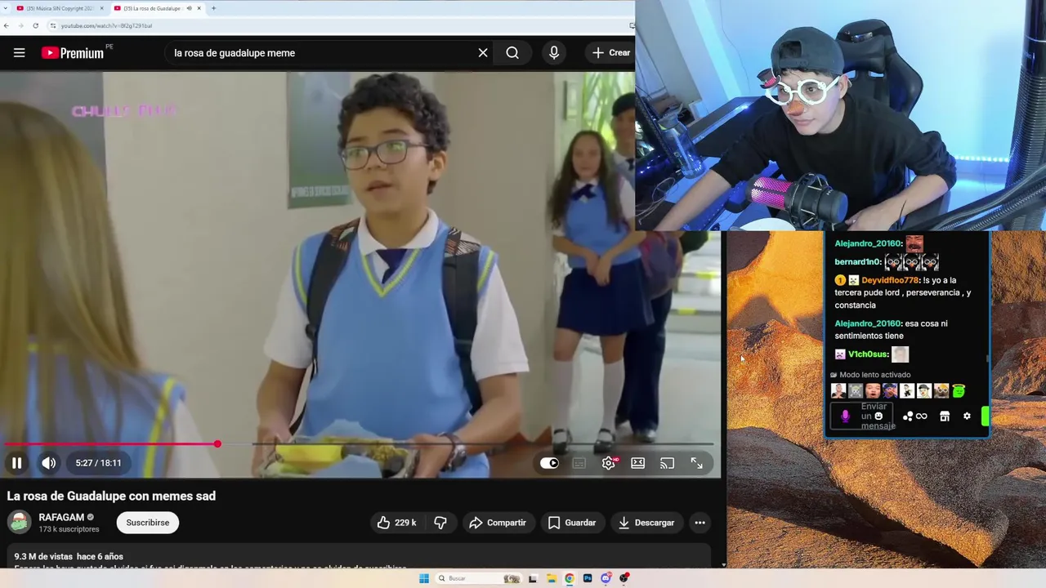The image size is (1046, 588).
Task: Go to the YouTube Premium home logo
Action: (x=73, y=52)
